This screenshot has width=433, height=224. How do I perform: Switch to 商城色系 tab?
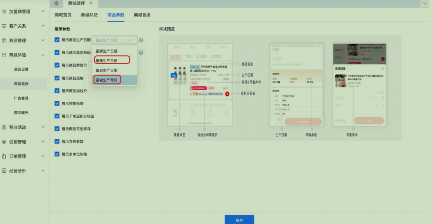click(x=142, y=15)
